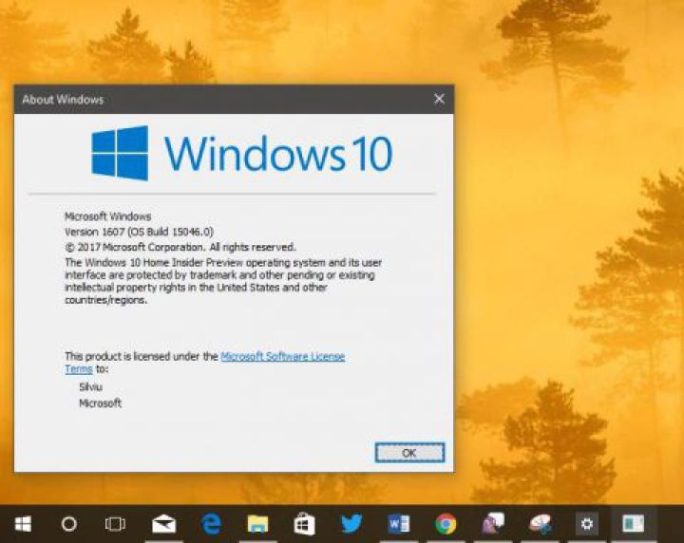Open Settings gear in the taskbar
This screenshot has width=684, height=543.
click(587, 523)
